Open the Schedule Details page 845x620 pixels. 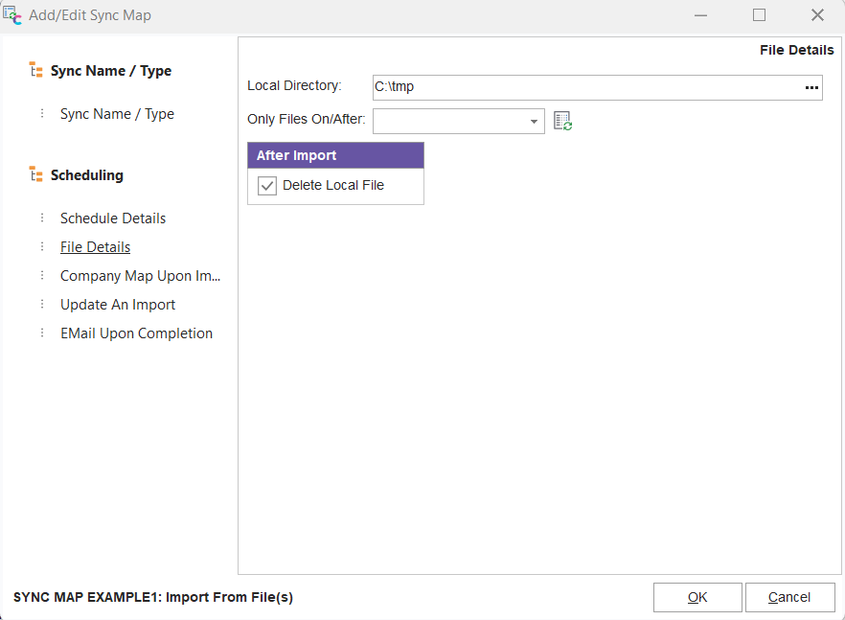click(113, 218)
